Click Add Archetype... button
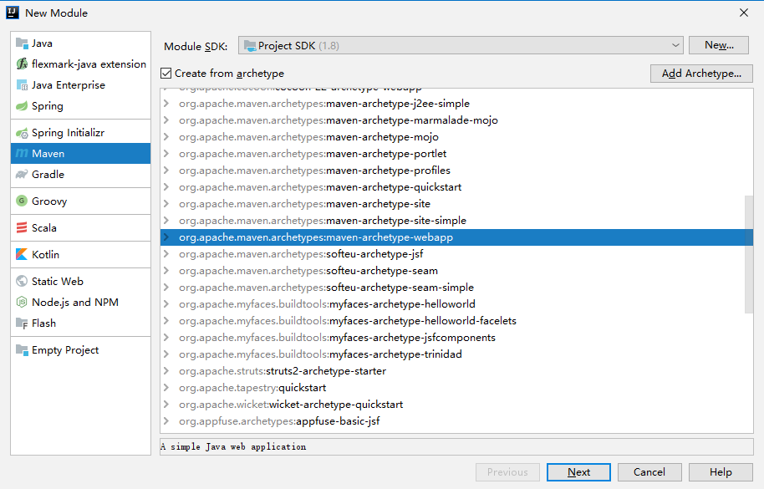764x489 pixels. [x=701, y=74]
